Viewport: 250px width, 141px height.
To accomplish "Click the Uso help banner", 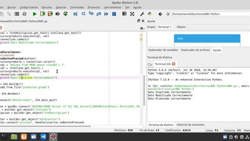I will click(x=207, y=38).
